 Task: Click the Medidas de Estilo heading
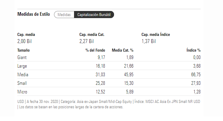tap(33, 14)
